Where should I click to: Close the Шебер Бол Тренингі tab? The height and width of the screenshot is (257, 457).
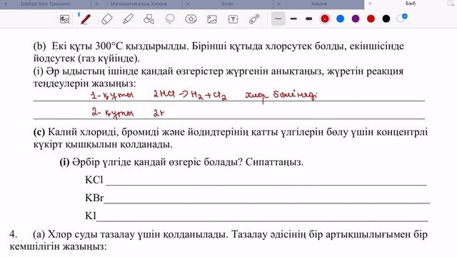[x=6, y=4]
